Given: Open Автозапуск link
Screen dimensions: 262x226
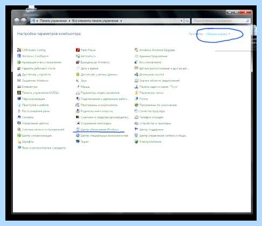Looking at the screenshot, I should [x=88, y=56].
